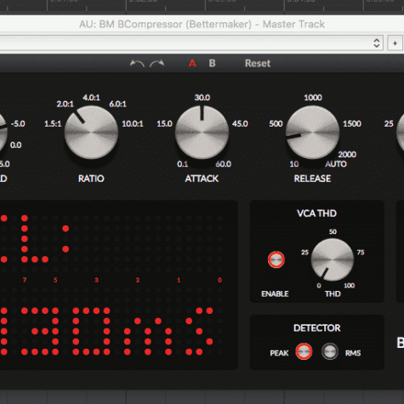This screenshot has height=404, width=404.
Task: Click the 10 release label
Action: point(294,164)
